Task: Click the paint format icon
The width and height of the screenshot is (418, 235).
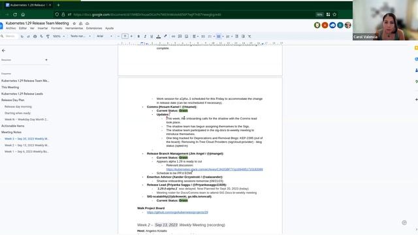Action: click(x=48, y=37)
